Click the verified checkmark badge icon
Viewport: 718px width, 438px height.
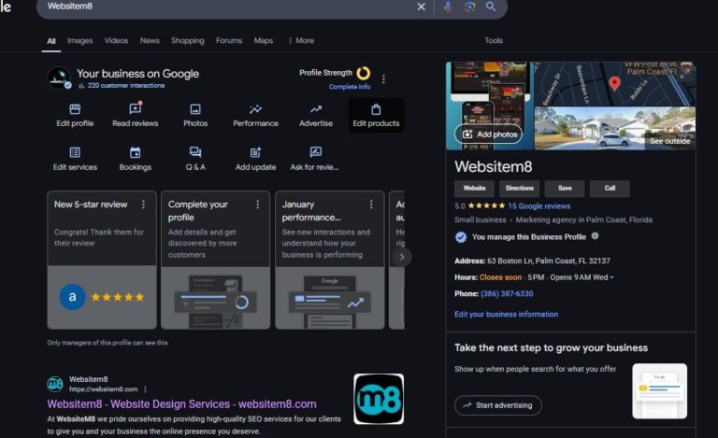[461, 237]
